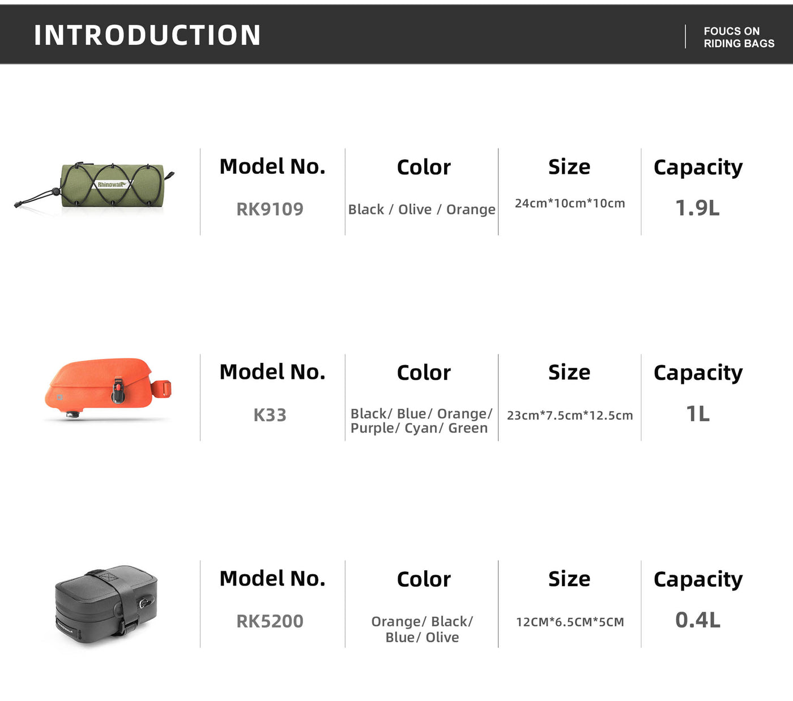Click the 'Capacity' heading above 1.9L
The image size is (793, 701).
(698, 168)
